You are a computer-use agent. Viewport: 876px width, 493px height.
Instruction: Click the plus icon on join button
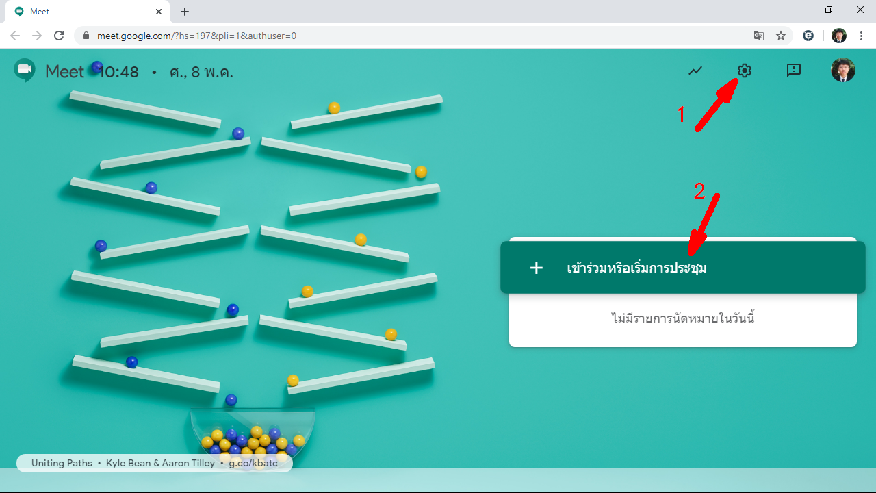(537, 268)
